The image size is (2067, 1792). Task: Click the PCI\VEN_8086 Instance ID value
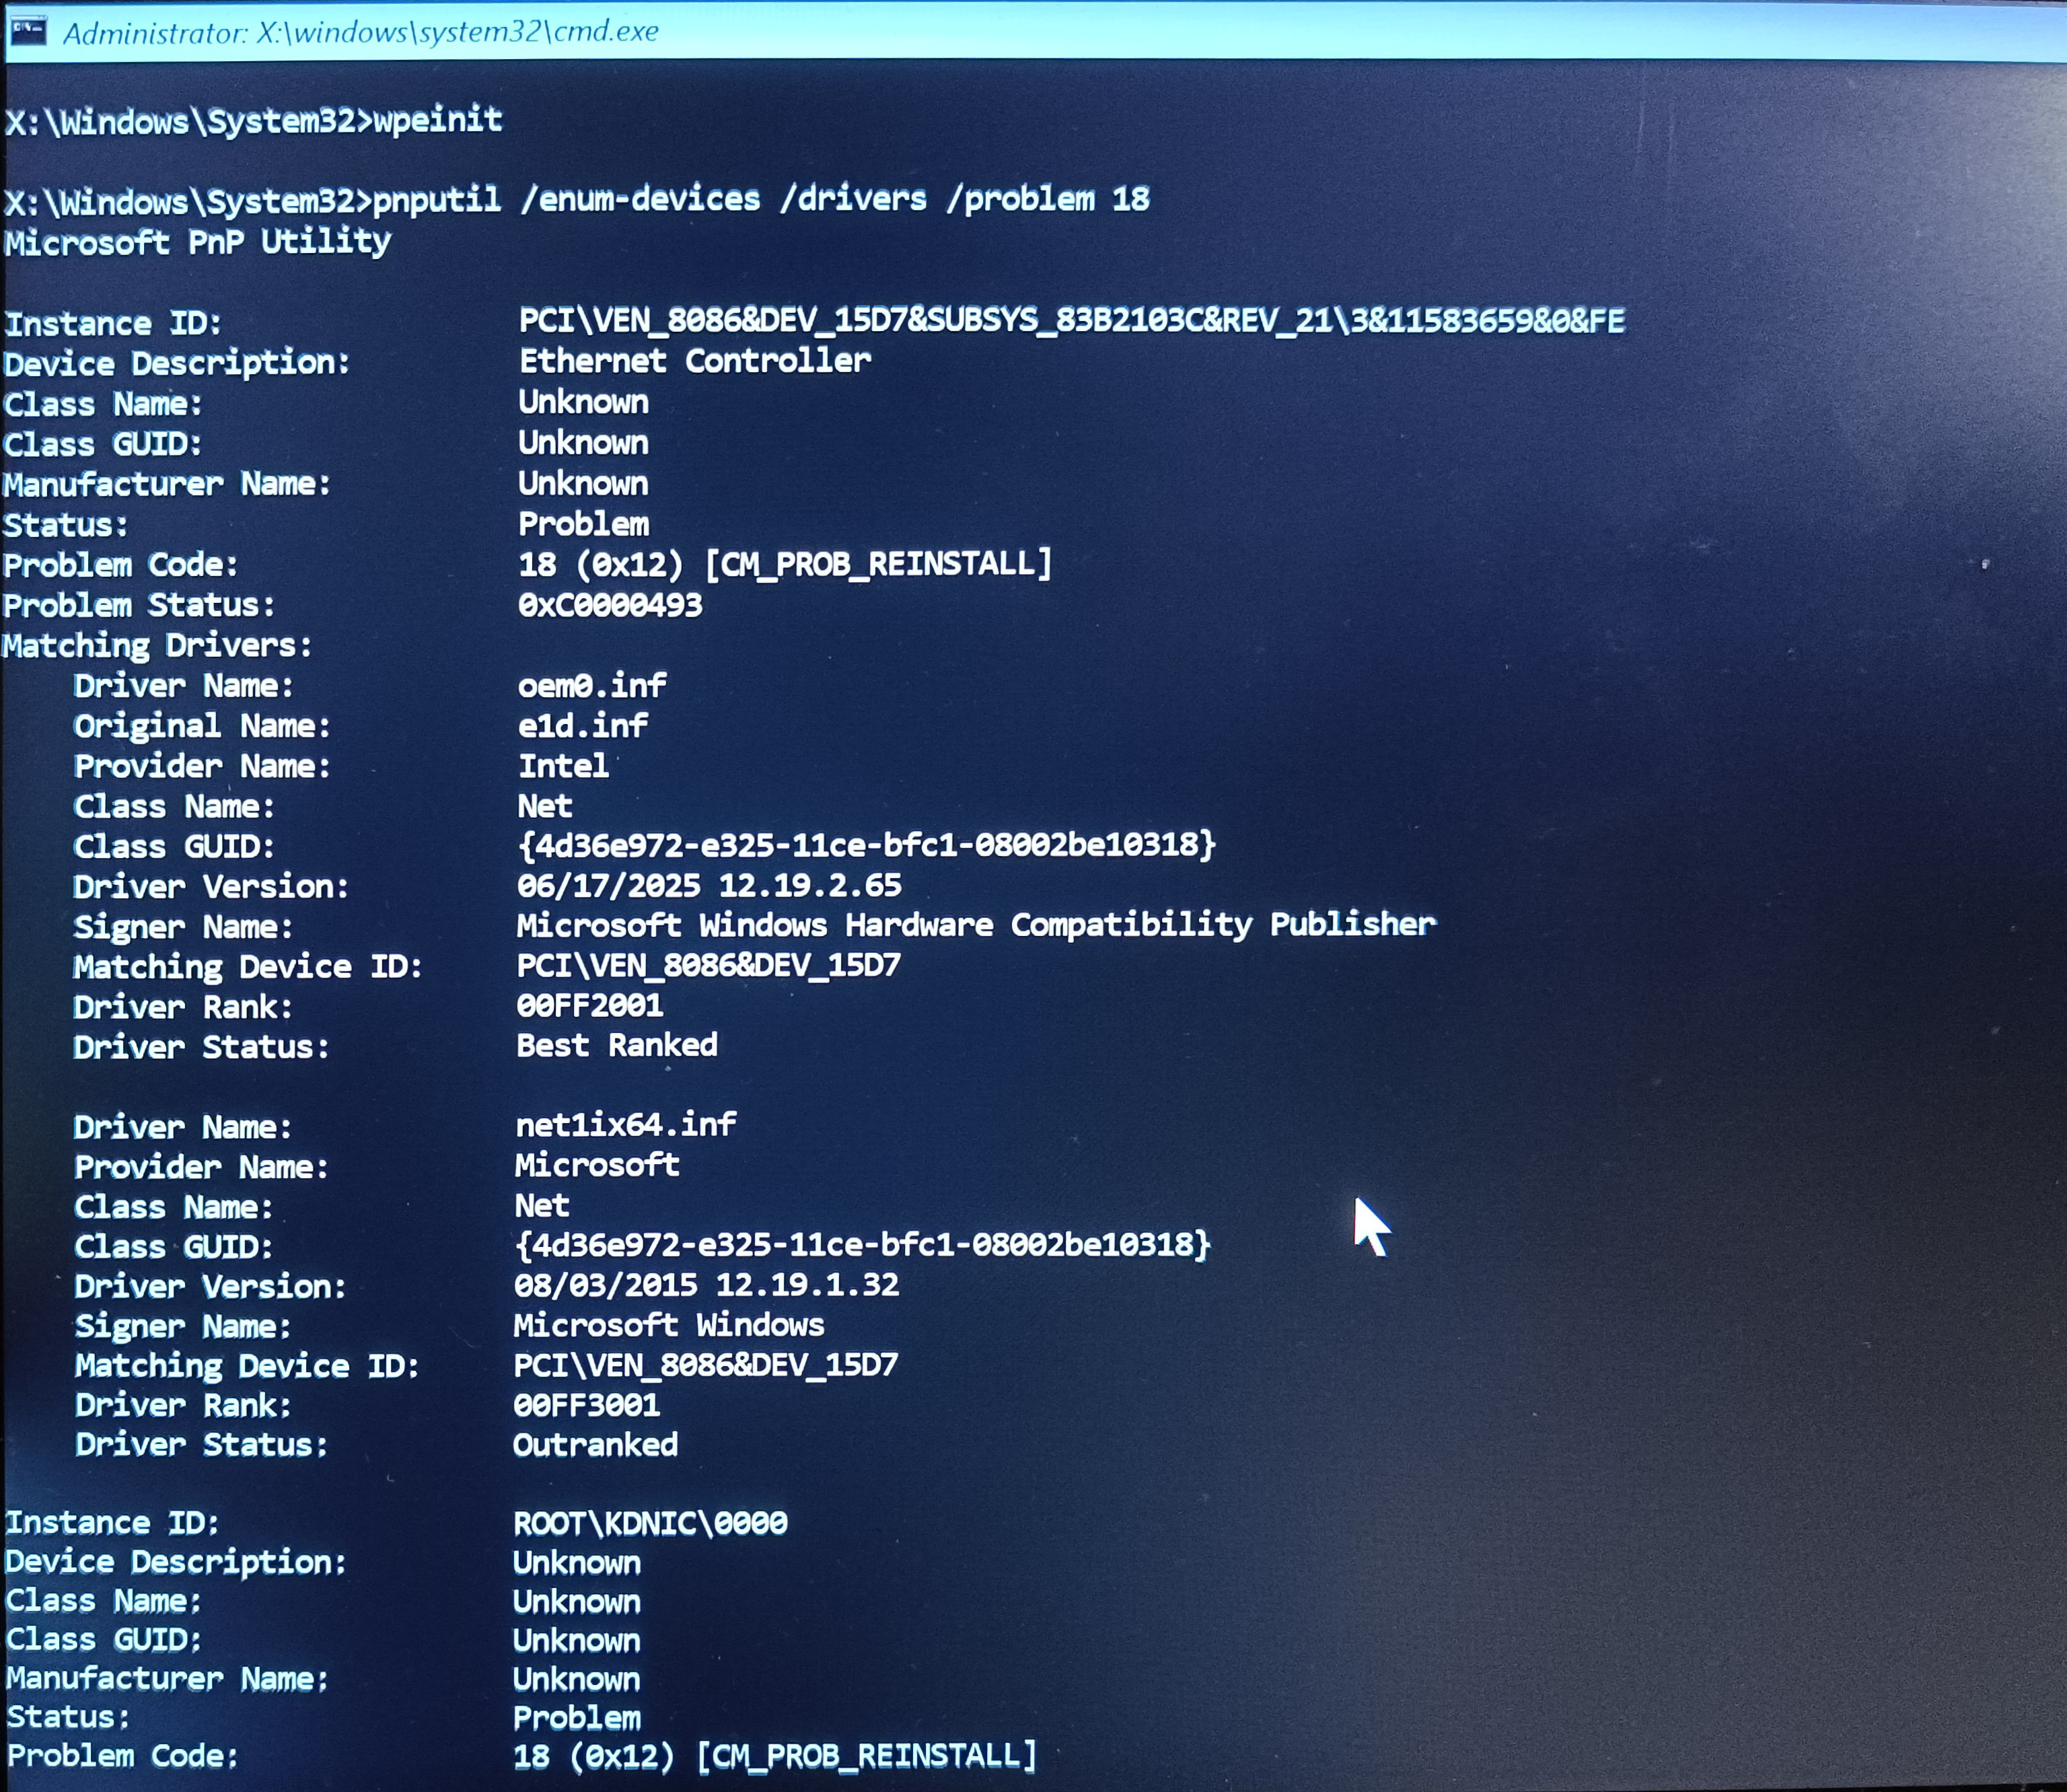[x=1071, y=320]
